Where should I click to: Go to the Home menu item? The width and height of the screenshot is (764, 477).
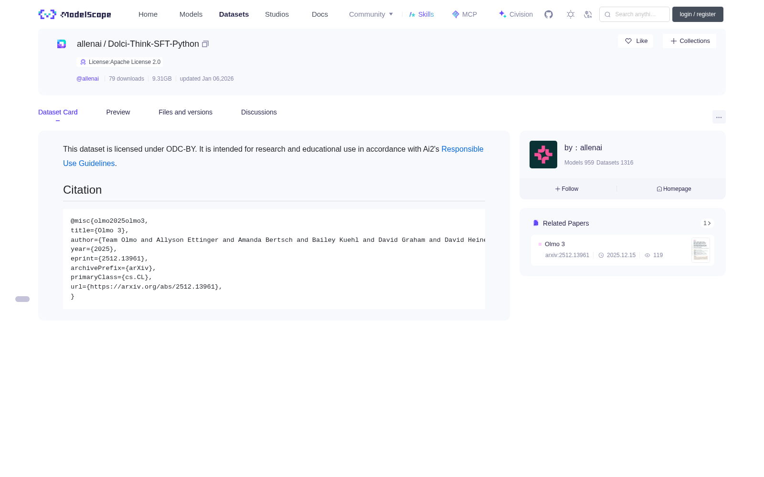tap(148, 14)
